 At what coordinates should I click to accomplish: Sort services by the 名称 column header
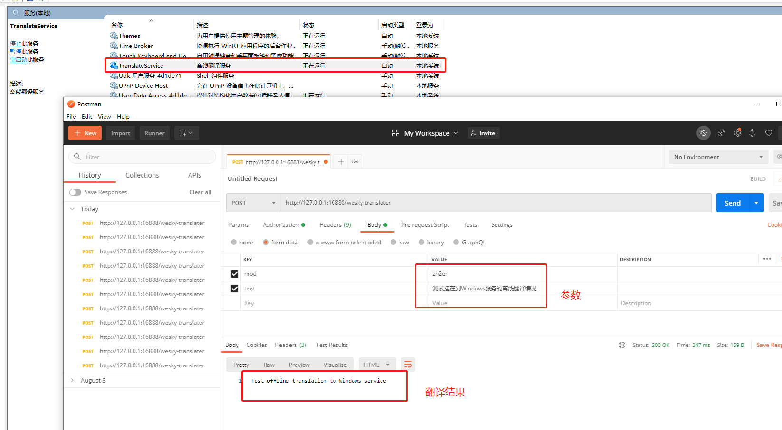coord(117,25)
